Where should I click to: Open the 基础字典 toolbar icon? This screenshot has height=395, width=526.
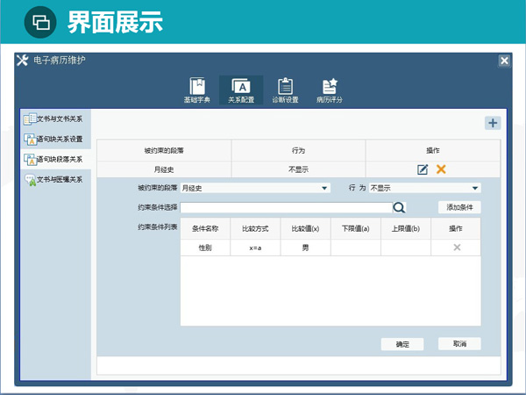pyautogui.click(x=197, y=90)
